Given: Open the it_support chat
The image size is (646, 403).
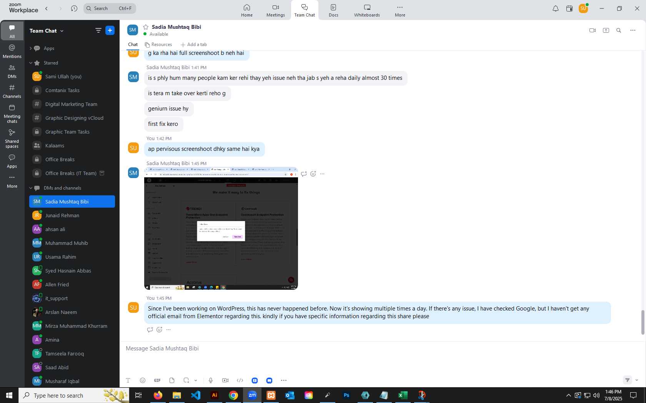Looking at the screenshot, I should click(72, 298).
